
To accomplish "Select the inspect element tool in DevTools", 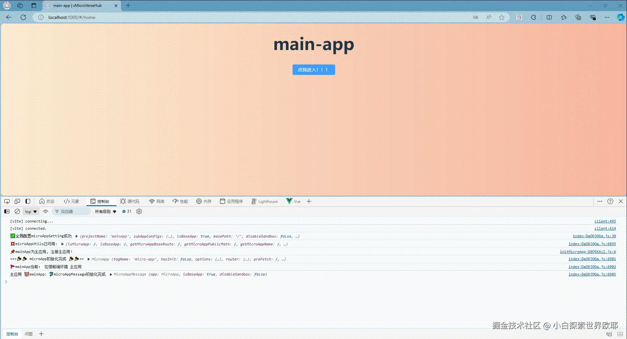I will click(7, 201).
